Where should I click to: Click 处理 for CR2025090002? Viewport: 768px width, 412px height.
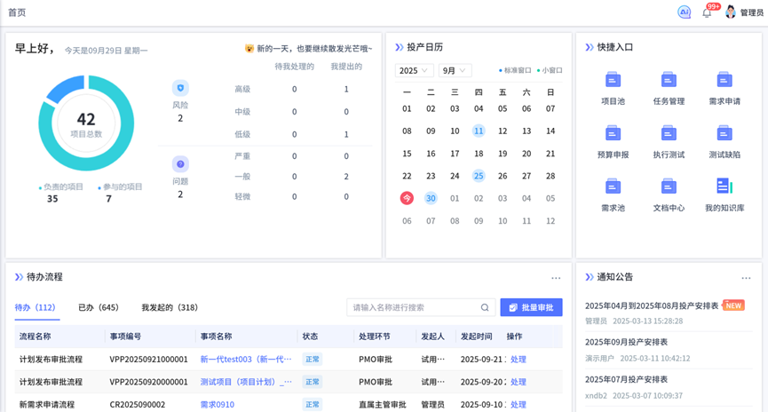[519, 405]
